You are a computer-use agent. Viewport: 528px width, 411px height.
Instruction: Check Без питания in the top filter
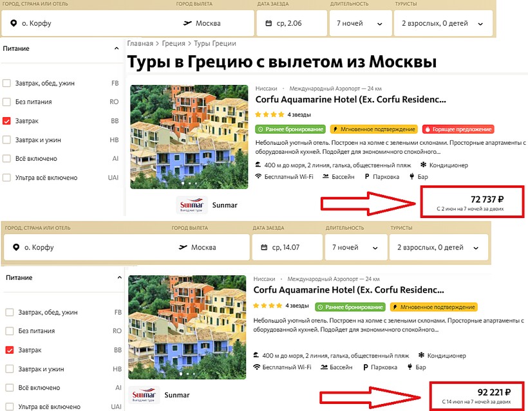(x=6, y=102)
